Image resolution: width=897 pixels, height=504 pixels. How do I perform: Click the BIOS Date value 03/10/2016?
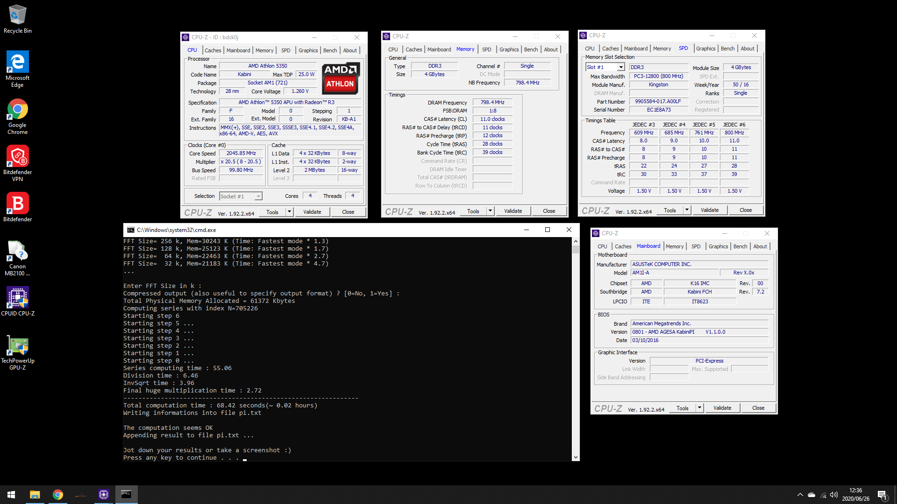pyautogui.click(x=699, y=340)
